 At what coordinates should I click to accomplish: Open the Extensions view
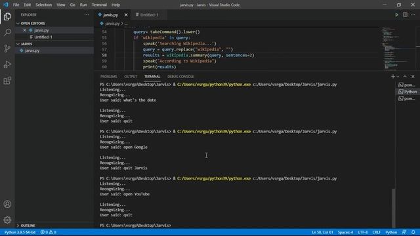click(7, 81)
